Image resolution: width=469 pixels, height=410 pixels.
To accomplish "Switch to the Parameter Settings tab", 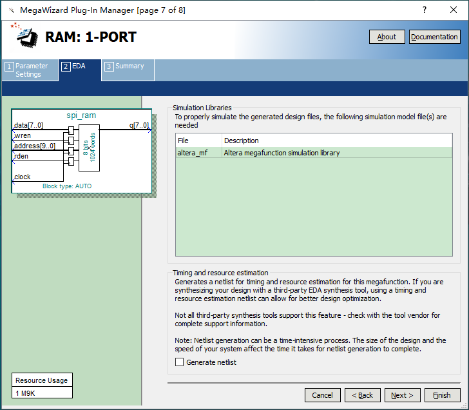I will click(x=29, y=70).
